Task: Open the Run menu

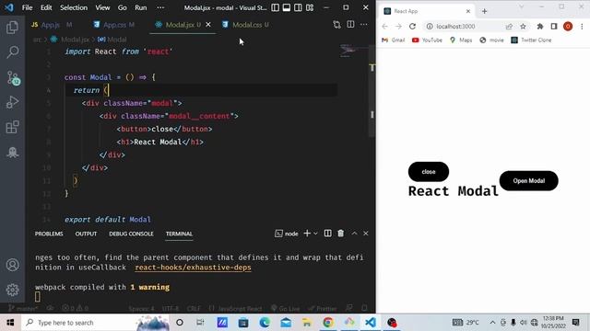Action: [141, 7]
